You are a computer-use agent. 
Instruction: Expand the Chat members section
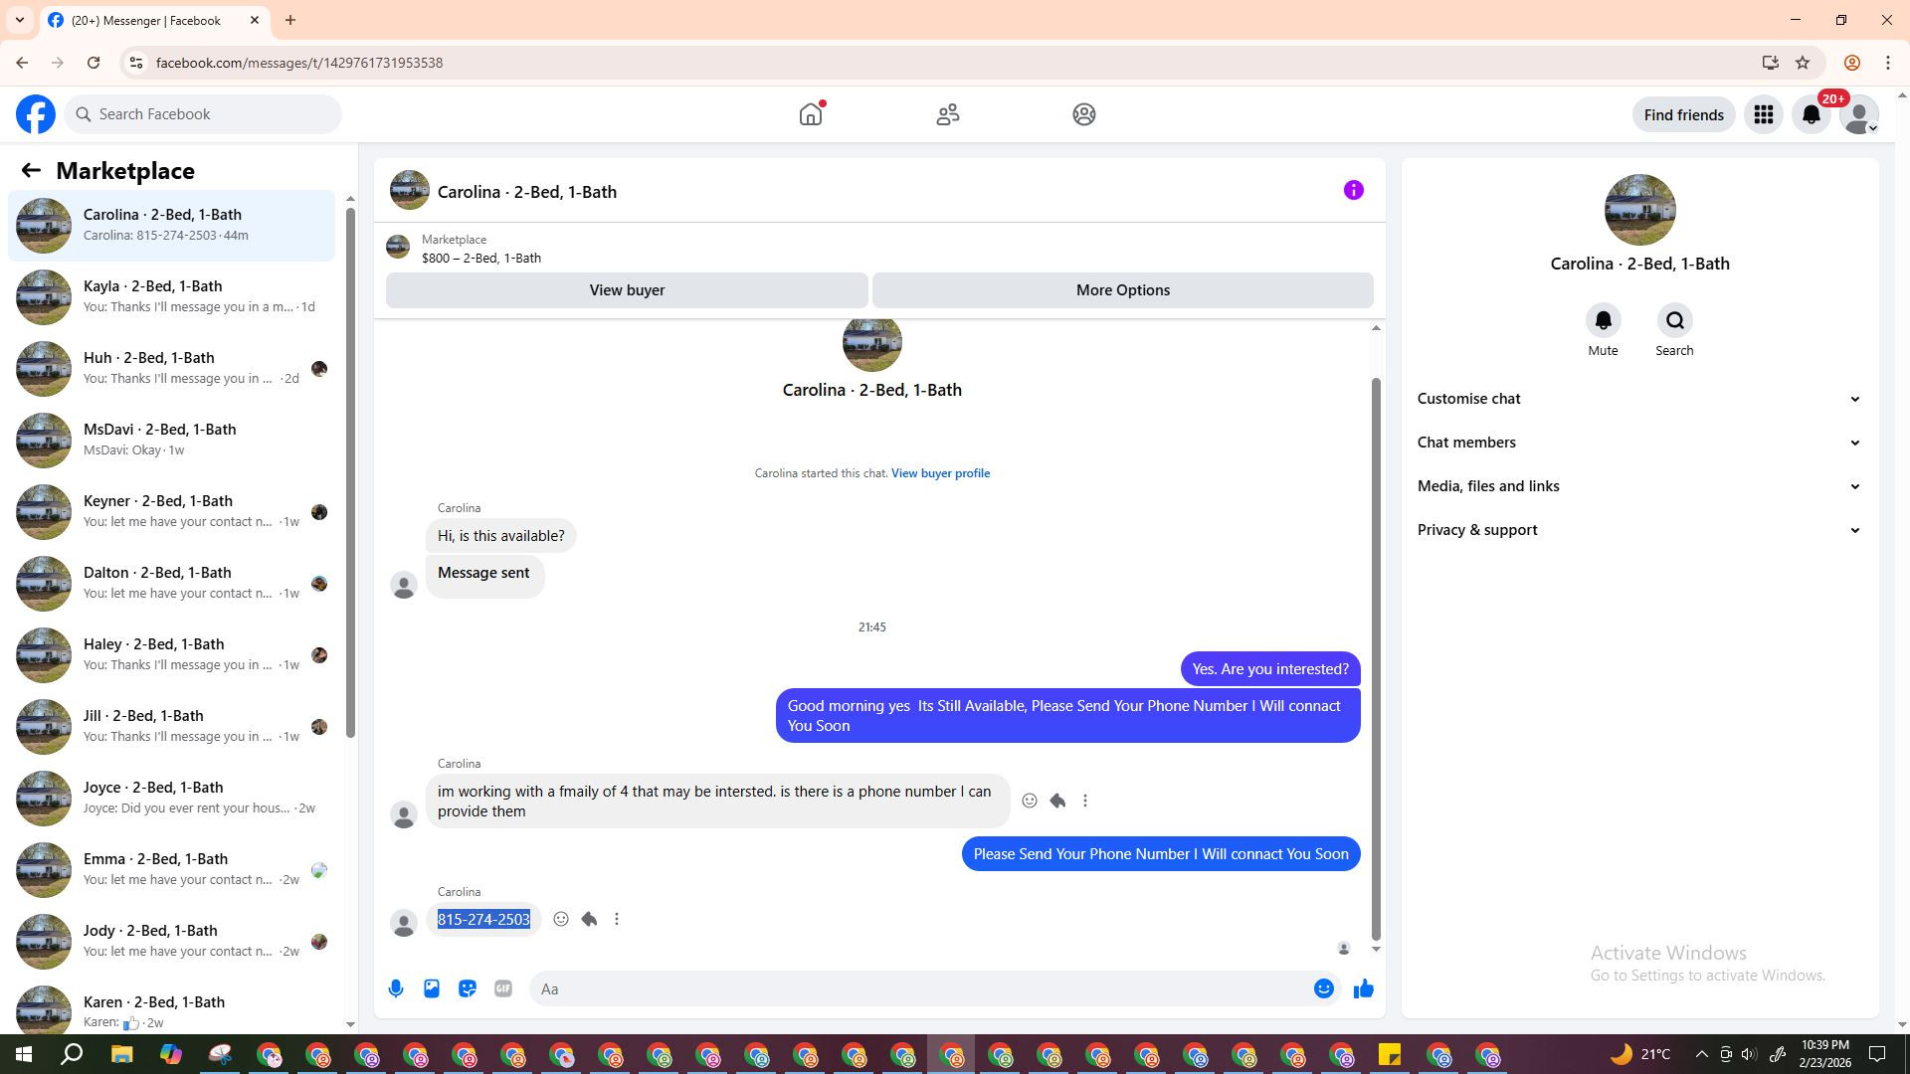pos(1638,443)
